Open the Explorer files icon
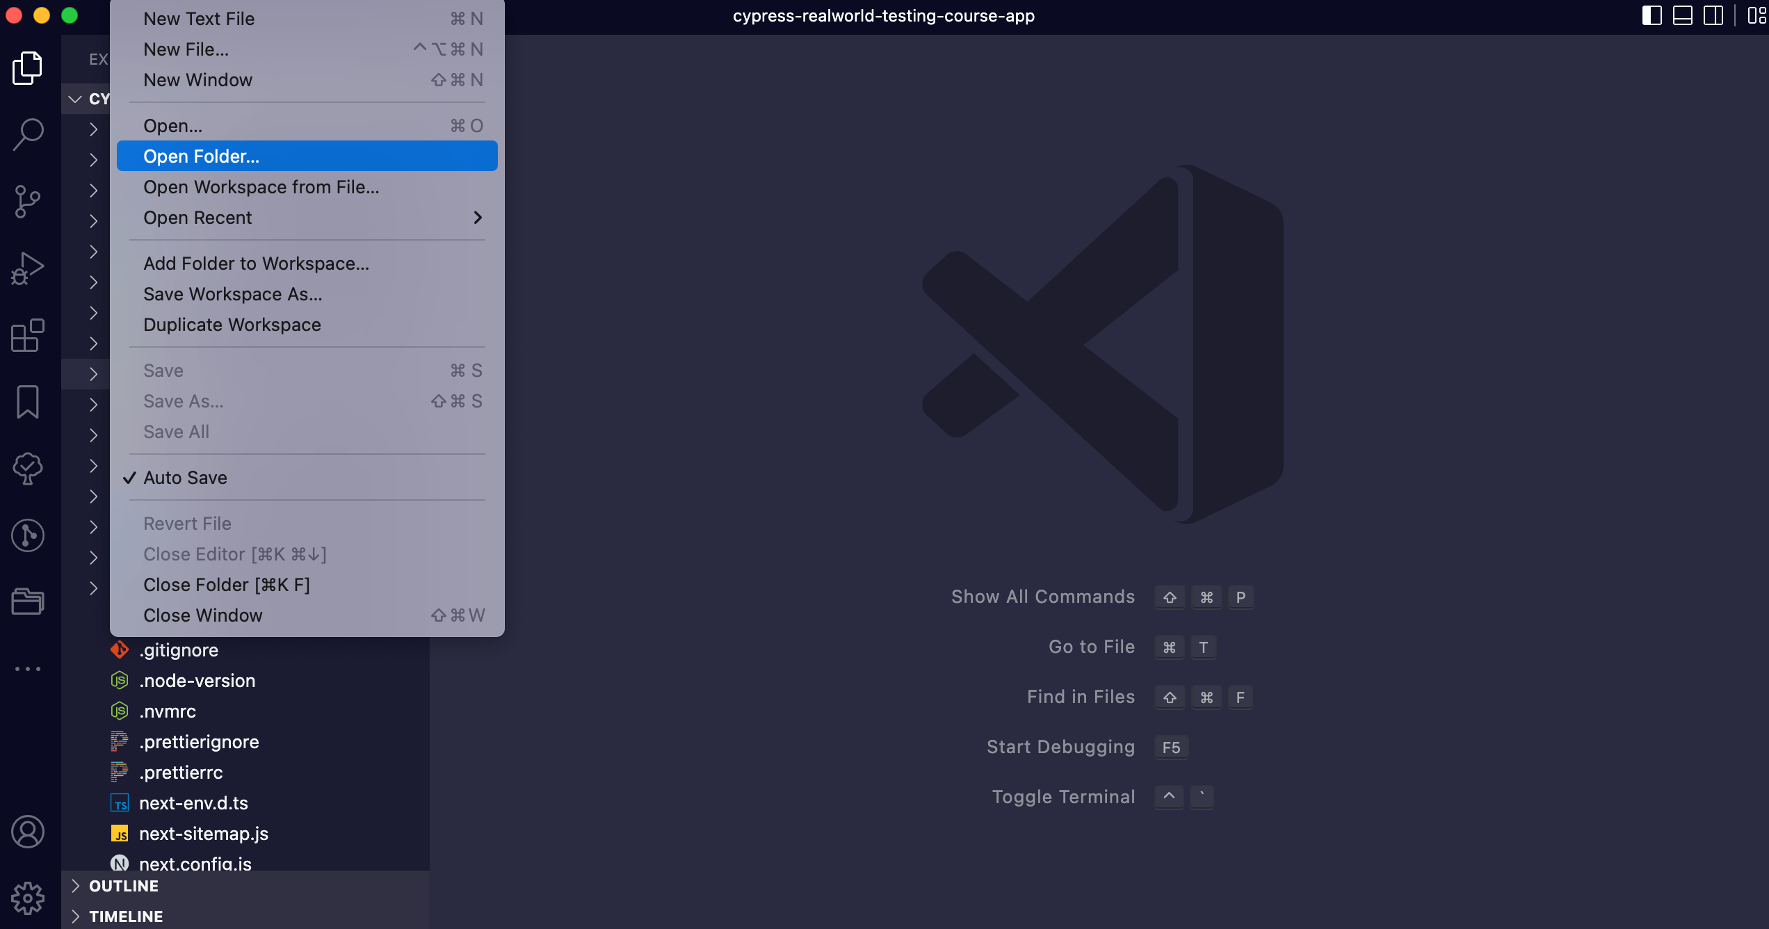The height and width of the screenshot is (929, 1769). (28, 67)
